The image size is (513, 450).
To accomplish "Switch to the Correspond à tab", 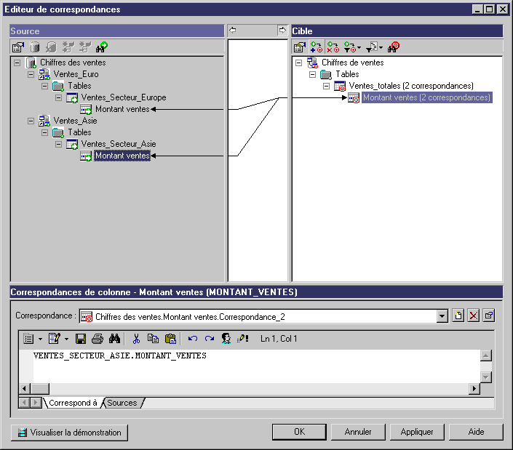I will click(73, 403).
